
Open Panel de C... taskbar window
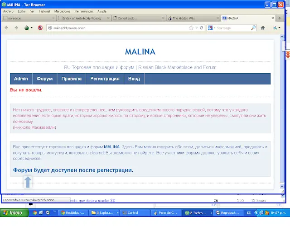coord(166,213)
